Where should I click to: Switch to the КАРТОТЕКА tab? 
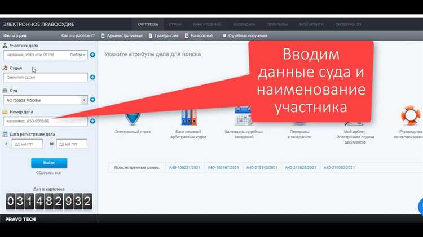(x=148, y=25)
